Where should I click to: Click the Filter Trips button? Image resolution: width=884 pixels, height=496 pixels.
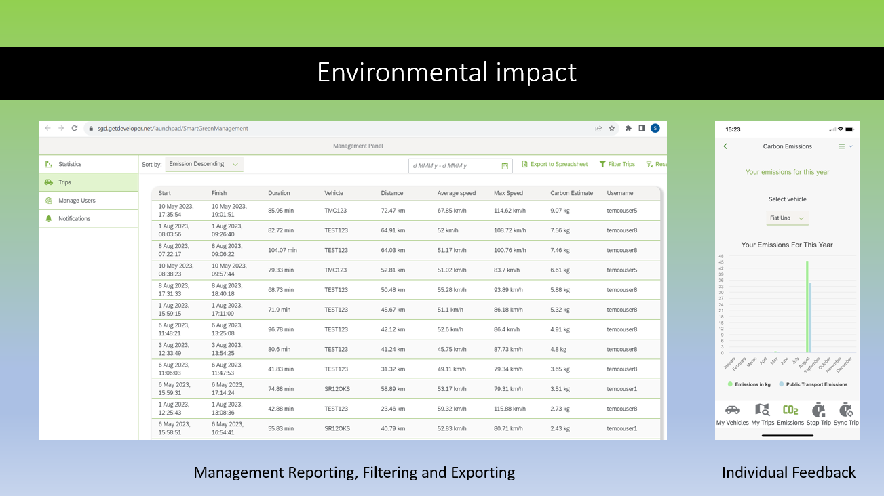(617, 164)
